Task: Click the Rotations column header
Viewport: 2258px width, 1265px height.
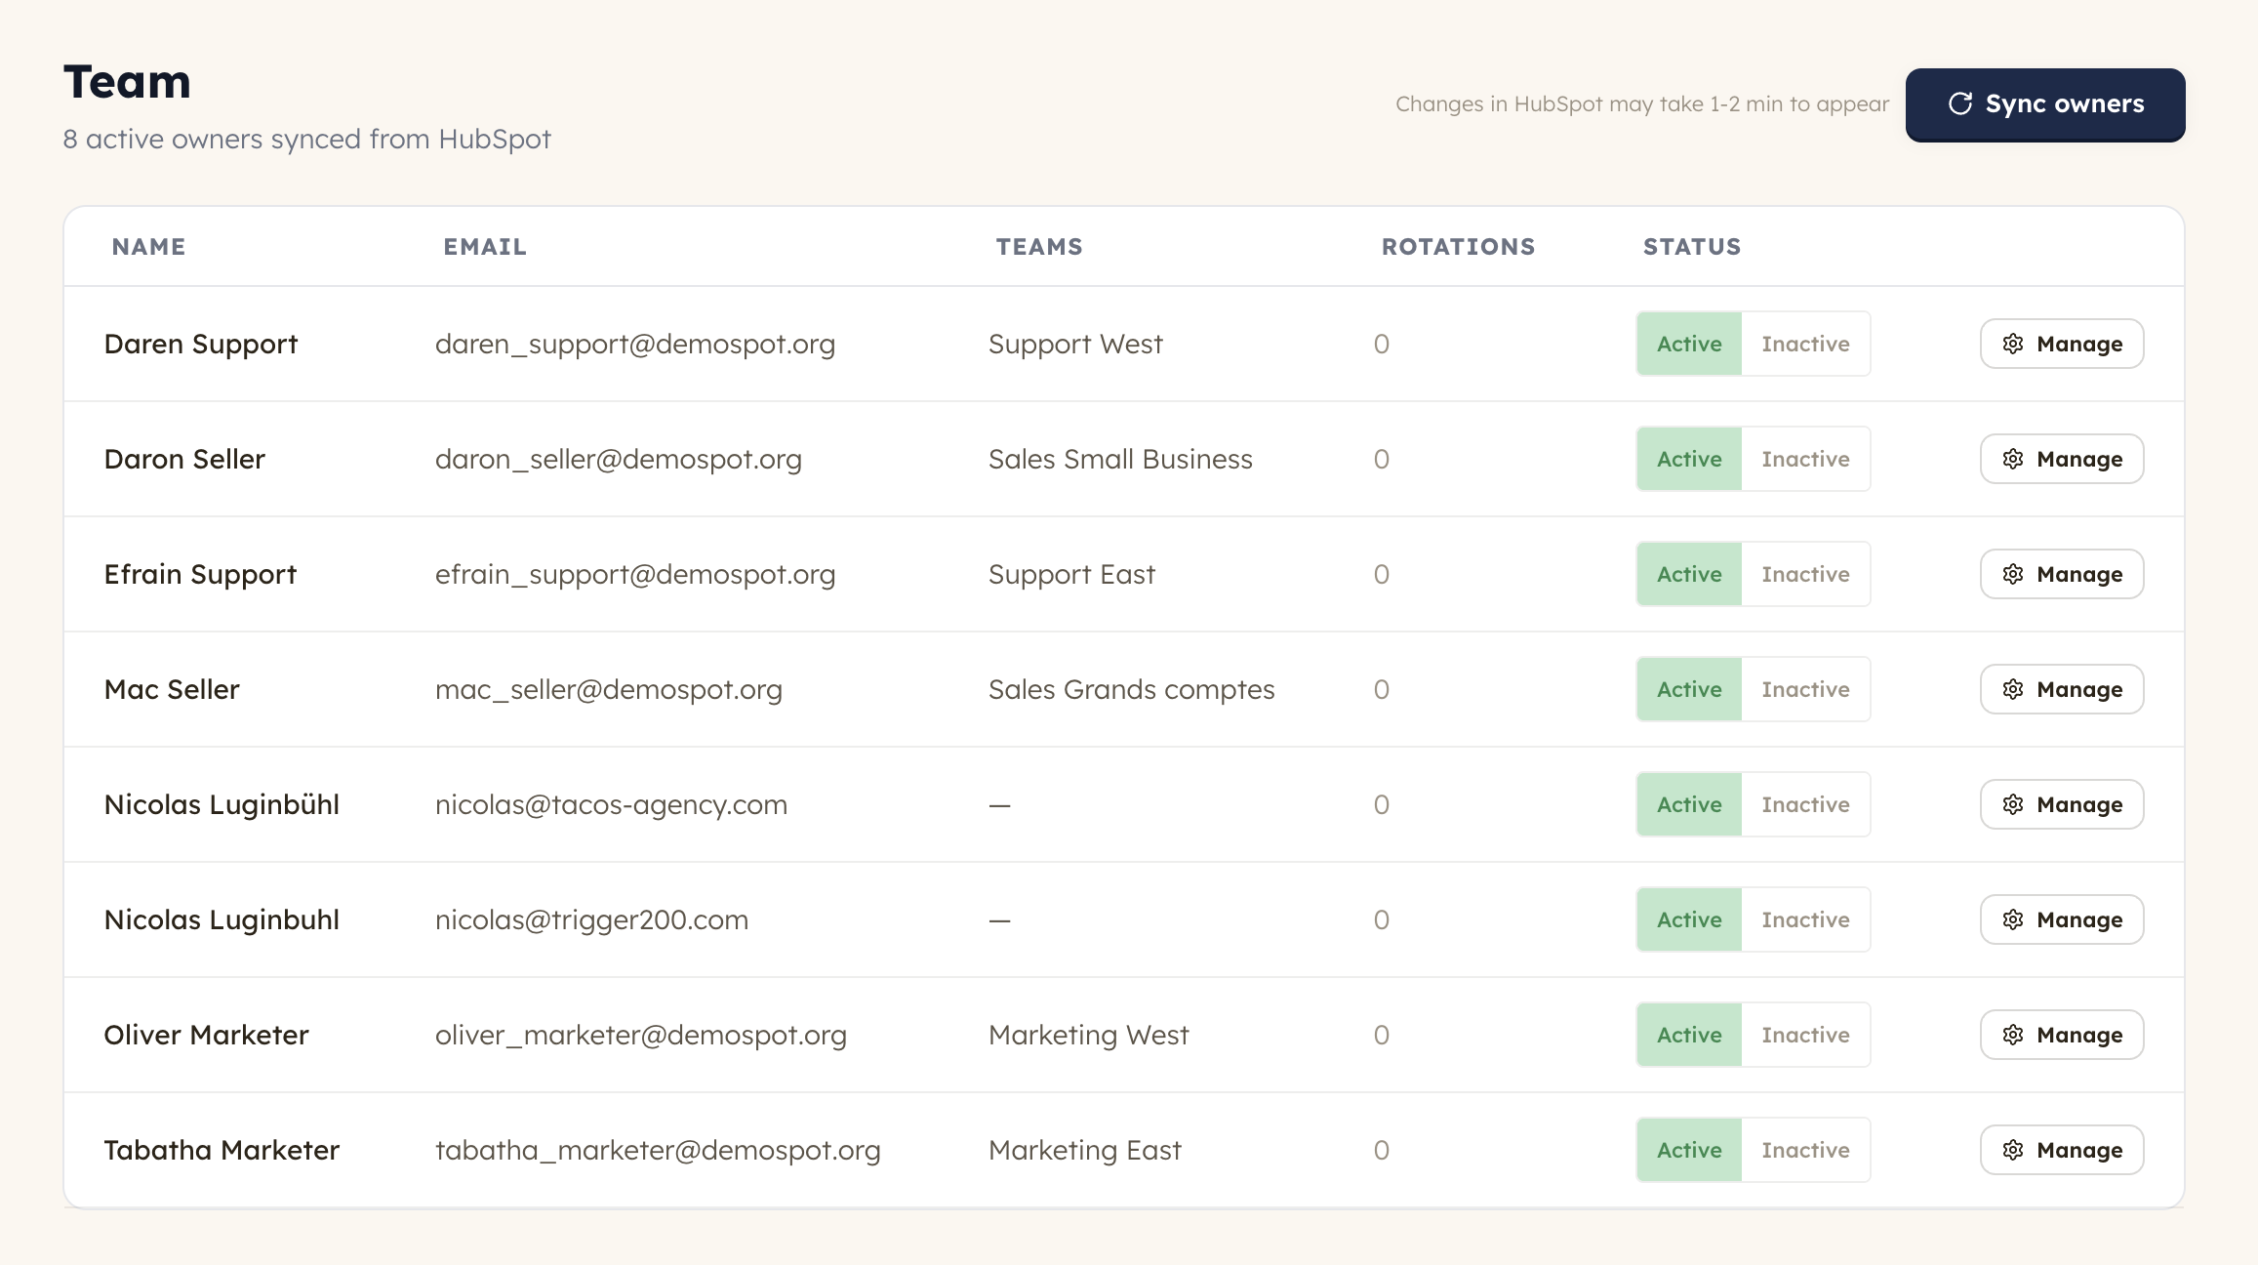Action: click(1458, 247)
